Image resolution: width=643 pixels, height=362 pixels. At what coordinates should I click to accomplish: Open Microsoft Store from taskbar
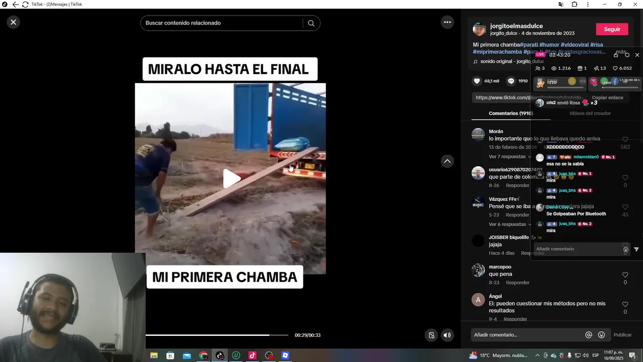pos(170,355)
